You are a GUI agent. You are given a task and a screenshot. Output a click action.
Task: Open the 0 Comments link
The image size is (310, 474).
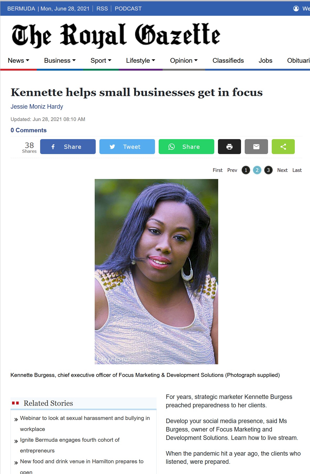pyautogui.click(x=29, y=130)
